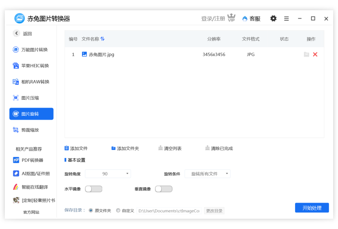Open the 旋转角度 dropdown showing 90
The width and height of the screenshot is (338, 229).
108,174
